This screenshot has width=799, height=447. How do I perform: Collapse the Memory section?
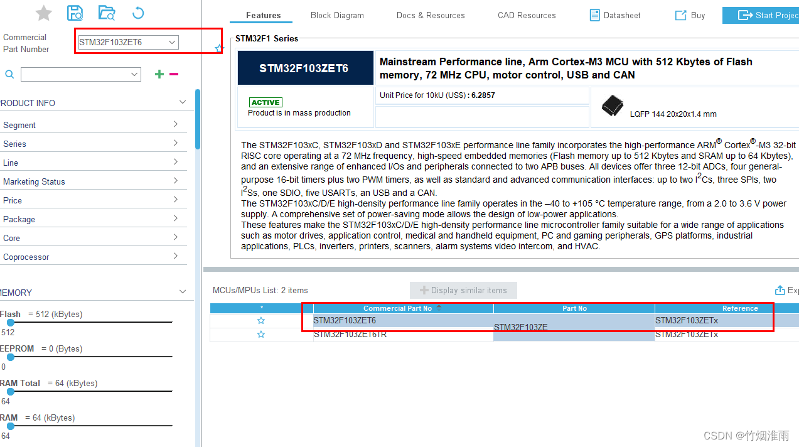coord(183,292)
